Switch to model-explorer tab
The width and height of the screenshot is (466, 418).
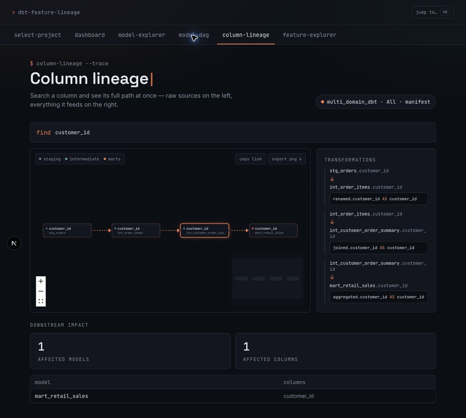[x=142, y=35]
